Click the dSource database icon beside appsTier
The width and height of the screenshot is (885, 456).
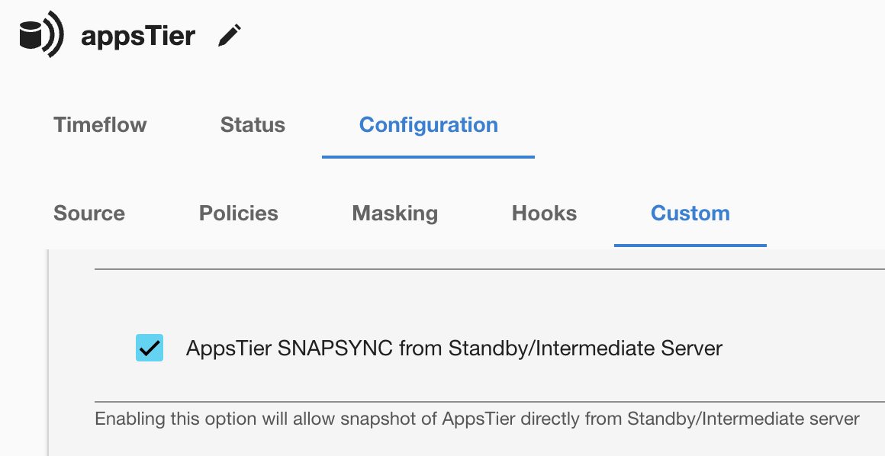(x=41, y=35)
